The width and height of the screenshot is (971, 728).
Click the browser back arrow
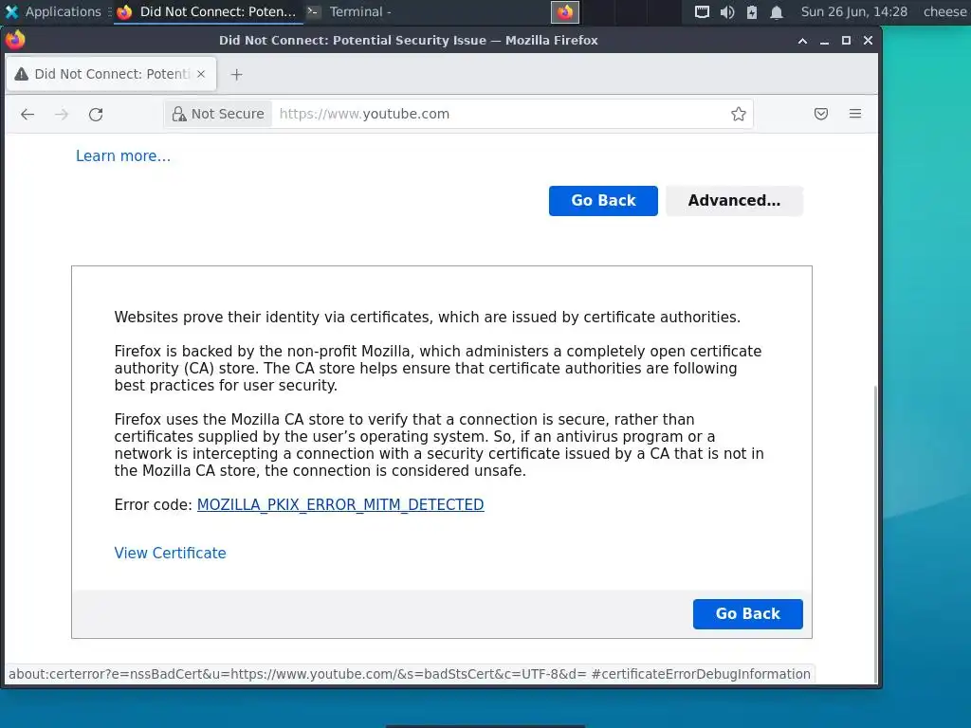click(27, 115)
